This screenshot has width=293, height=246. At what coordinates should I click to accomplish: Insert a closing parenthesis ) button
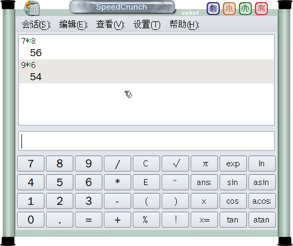click(x=176, y=201)
